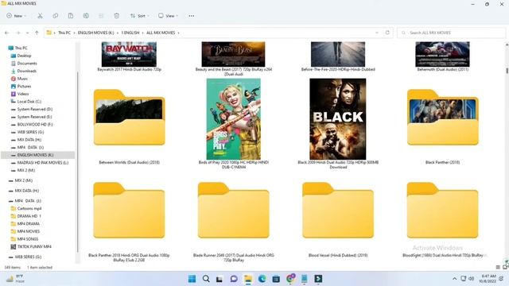This screenshot has height=286, width=509.
Task: Show hidden tray icons chevron
Action: click(x=454, y=279)
